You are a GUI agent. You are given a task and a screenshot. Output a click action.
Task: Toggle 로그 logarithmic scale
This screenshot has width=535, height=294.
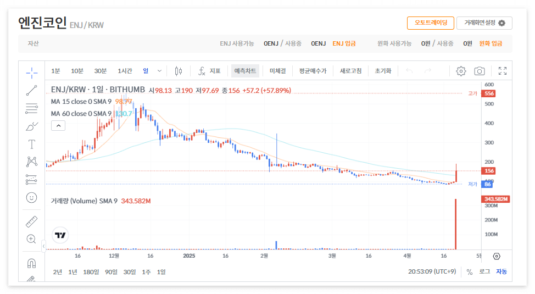point(484,272)
